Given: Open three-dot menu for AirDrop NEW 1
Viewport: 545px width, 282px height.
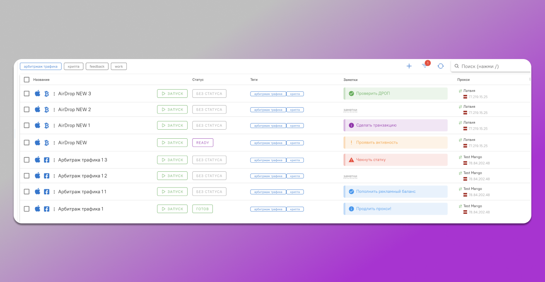Looking at the screenshot, I should coord(54,126).
